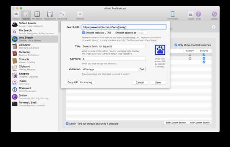Open the Encode spaces as dropdown

point(142,33)
